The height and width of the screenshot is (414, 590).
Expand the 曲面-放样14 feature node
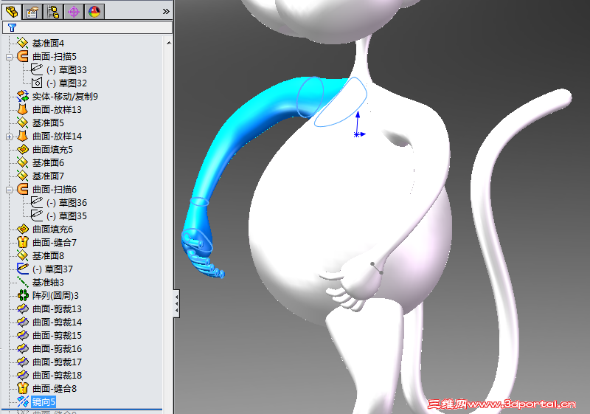[9, 137]
